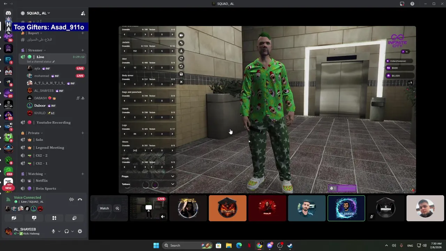Add a channel to Watching category

tap(83, 174)
